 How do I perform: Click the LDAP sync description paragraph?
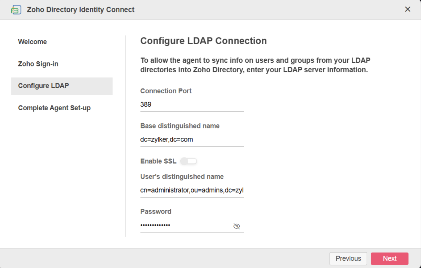[255, 65]
